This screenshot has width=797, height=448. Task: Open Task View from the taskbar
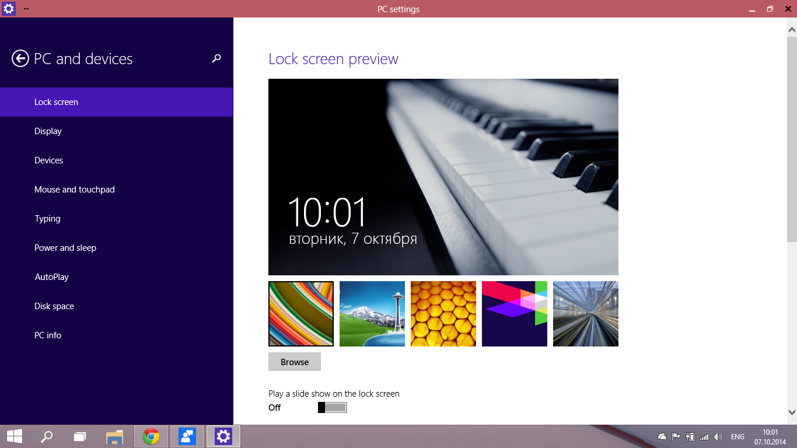pyautogui.click(x=80, y=436)
